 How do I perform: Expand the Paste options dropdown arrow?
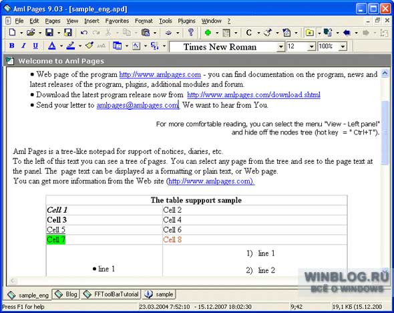(155, 33)
